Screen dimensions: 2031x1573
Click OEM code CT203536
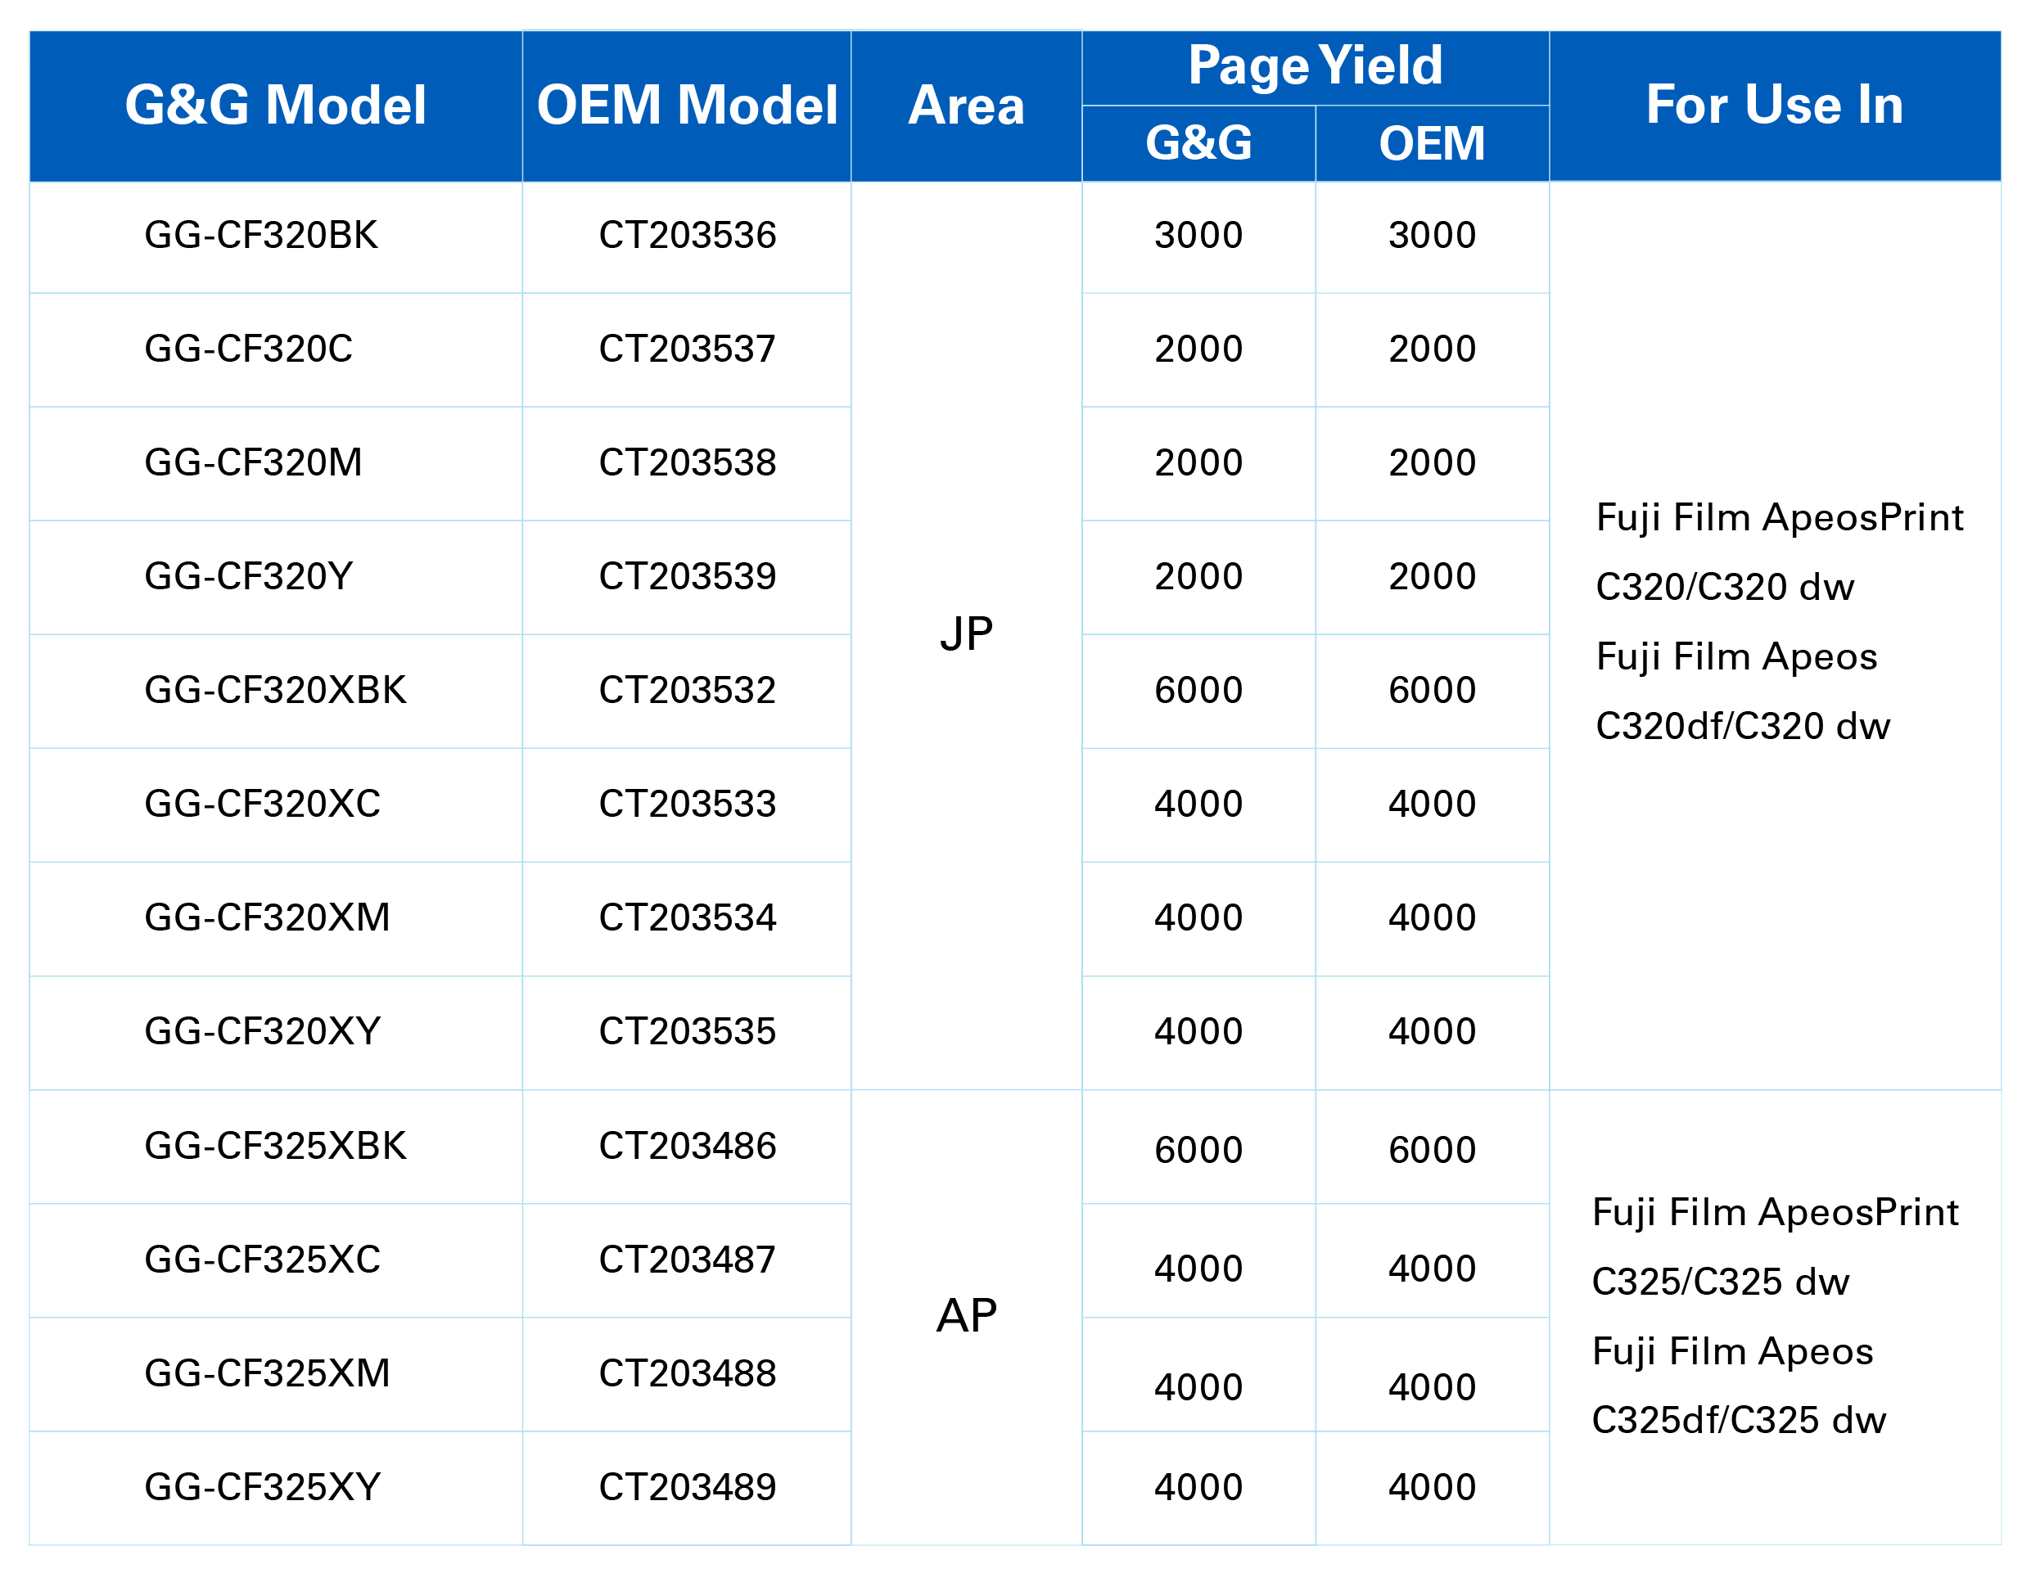(x=687, y=235)
